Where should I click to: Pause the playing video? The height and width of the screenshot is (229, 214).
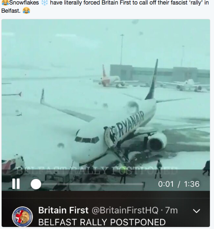pyautogui.click(x=16, y=184)
